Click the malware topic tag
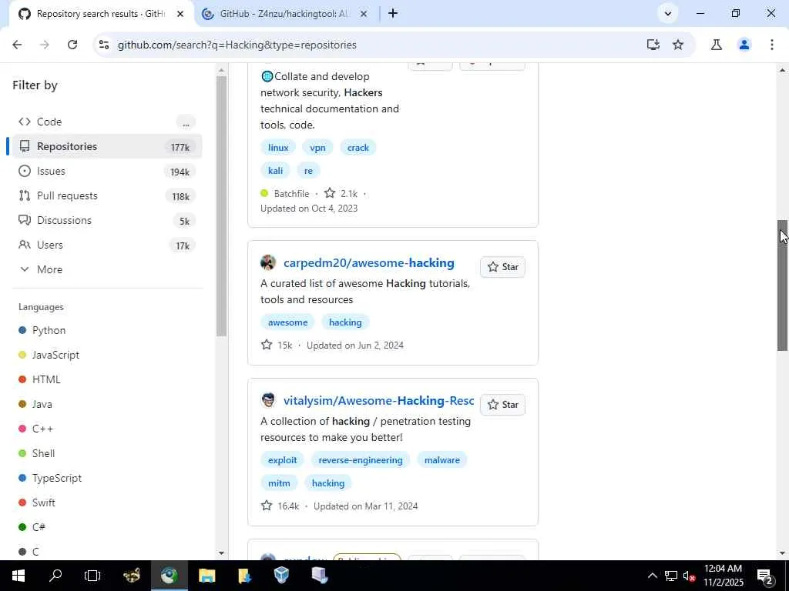 pyautogui.click(x=442, y=460)
